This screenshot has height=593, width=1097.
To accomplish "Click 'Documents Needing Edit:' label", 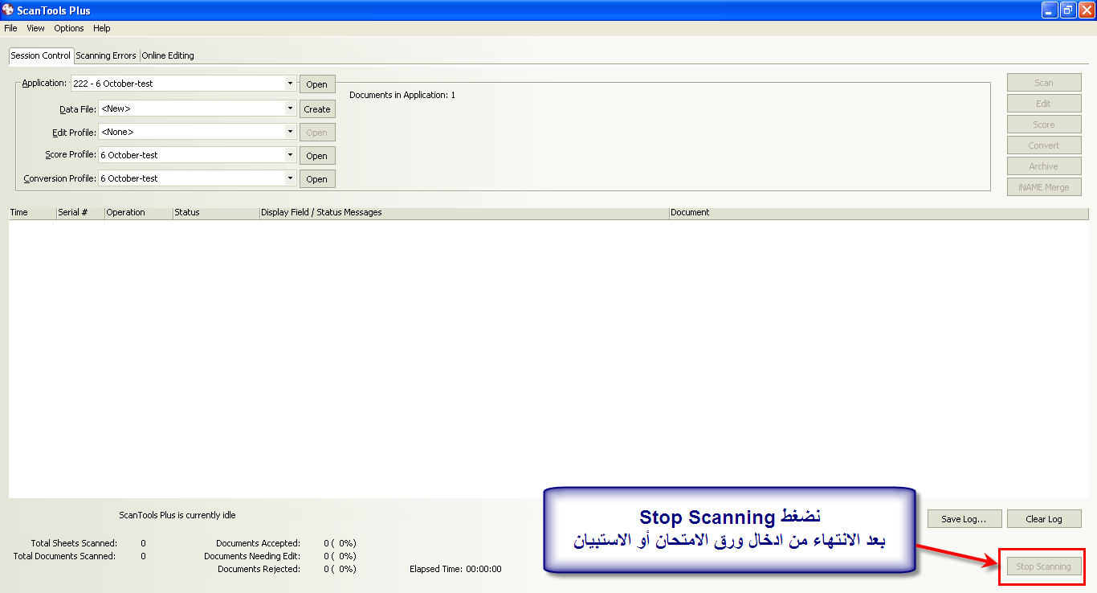I will pyautogui.click(x=252, y=556).
